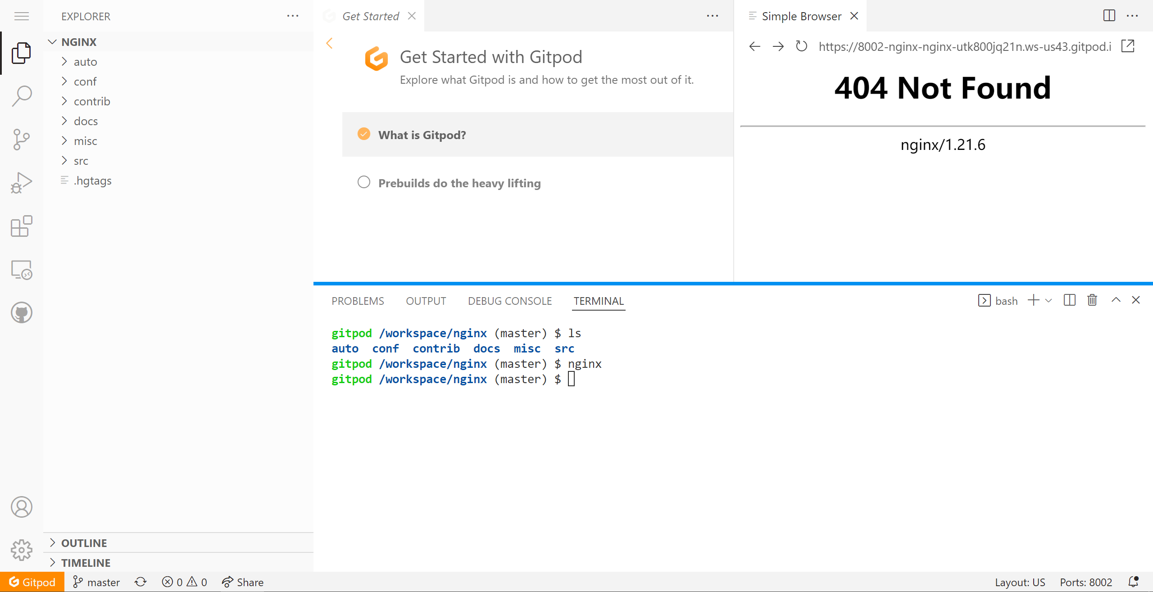
Task: Click the Simple Browser URL field
Action: (x=964, y=46)
